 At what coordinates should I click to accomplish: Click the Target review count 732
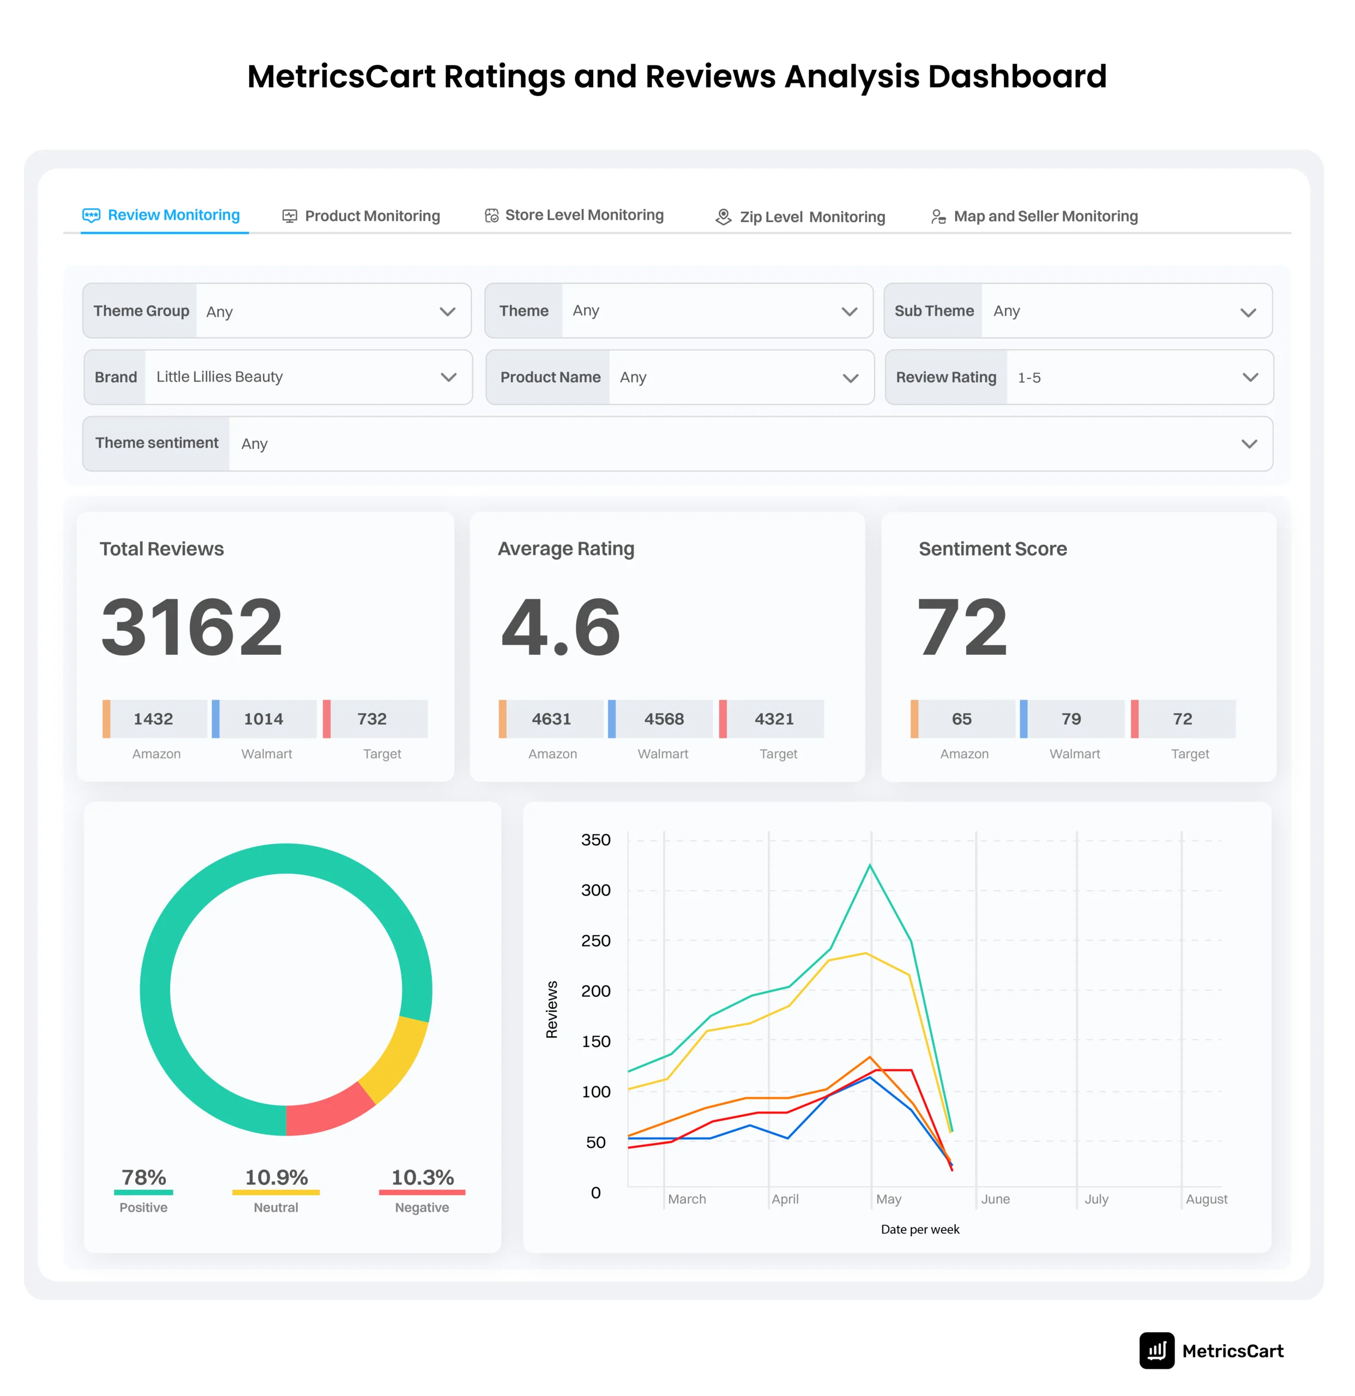(x=372, y=719)
